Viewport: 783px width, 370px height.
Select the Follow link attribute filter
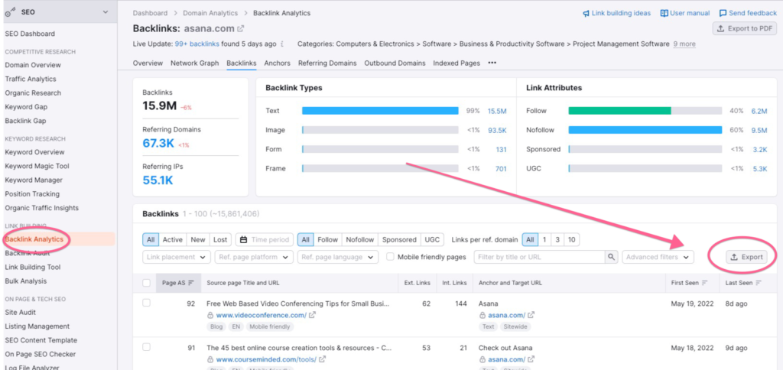(327, 240)
